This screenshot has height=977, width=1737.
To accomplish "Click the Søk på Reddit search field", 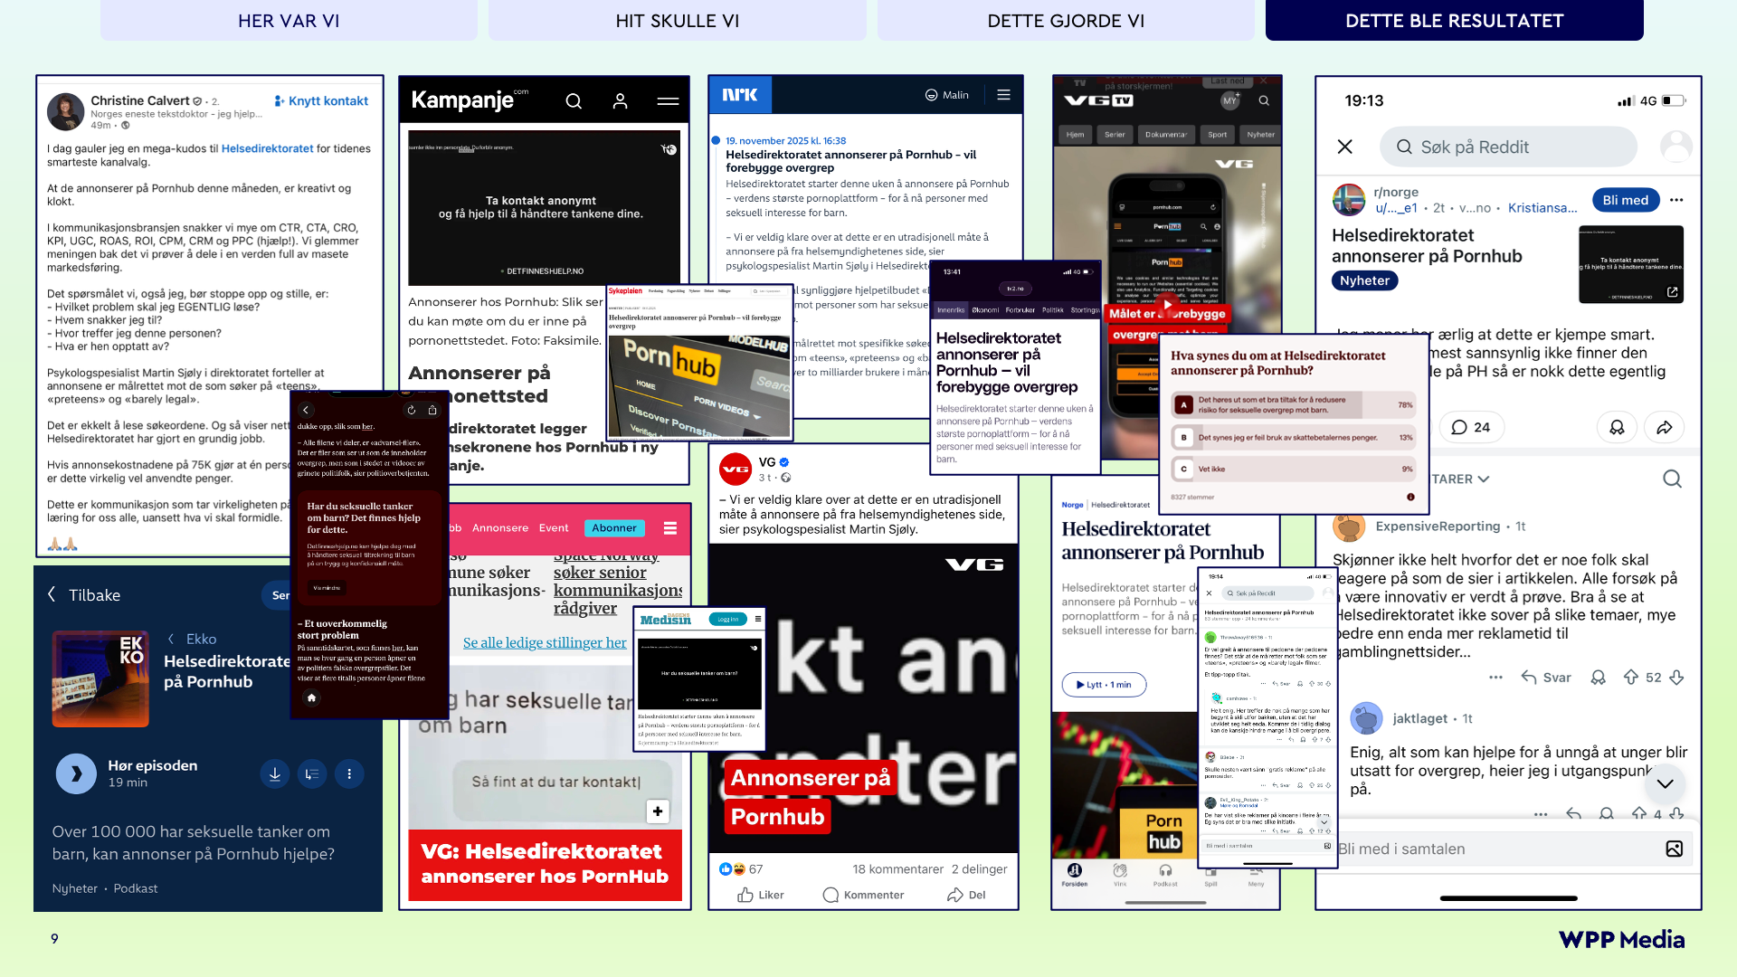I will [1508, 147].
